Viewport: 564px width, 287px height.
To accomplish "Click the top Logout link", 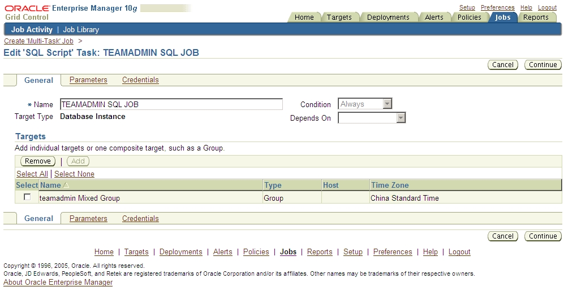I will pyautogui.click(x=547, y=7).
